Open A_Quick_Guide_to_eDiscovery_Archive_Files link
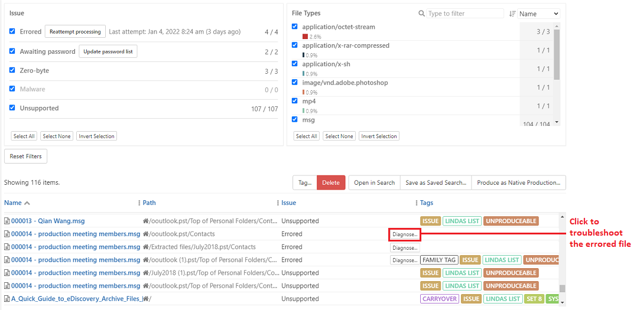Screen dimensions: 640x310 pyautogui.click(x=77, y=299)
